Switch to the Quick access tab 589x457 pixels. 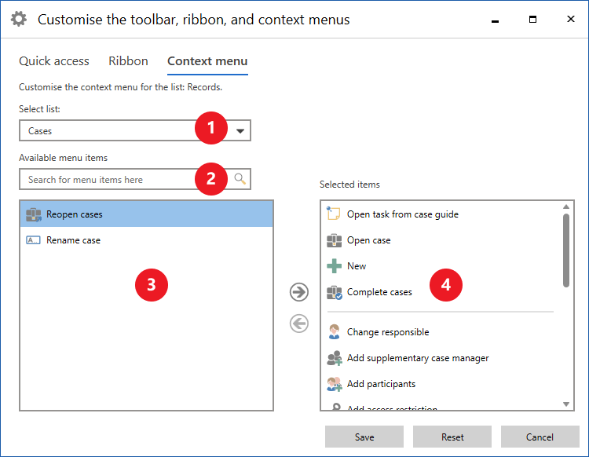pos(54,60)
